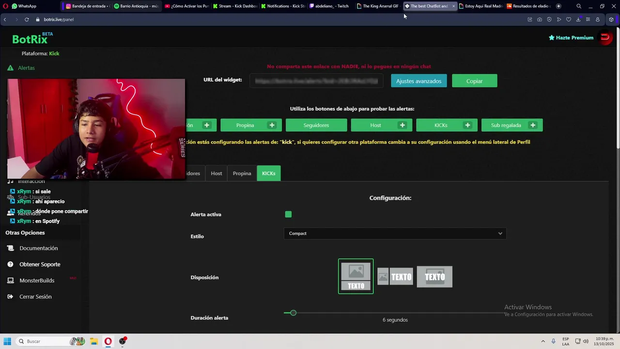620x349 pixels.
Task: Go back to the previous page
Action: 5,19
